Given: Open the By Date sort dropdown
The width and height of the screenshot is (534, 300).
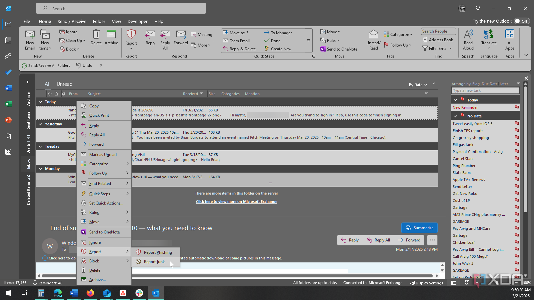Looking at the screenshot, I should click(x=418, y=85).
